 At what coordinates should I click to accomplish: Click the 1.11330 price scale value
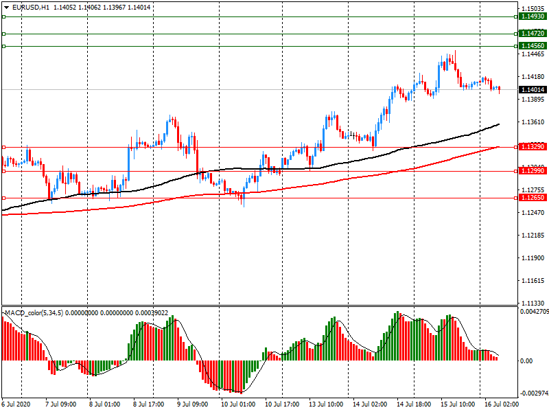click(x=533, y=303)
